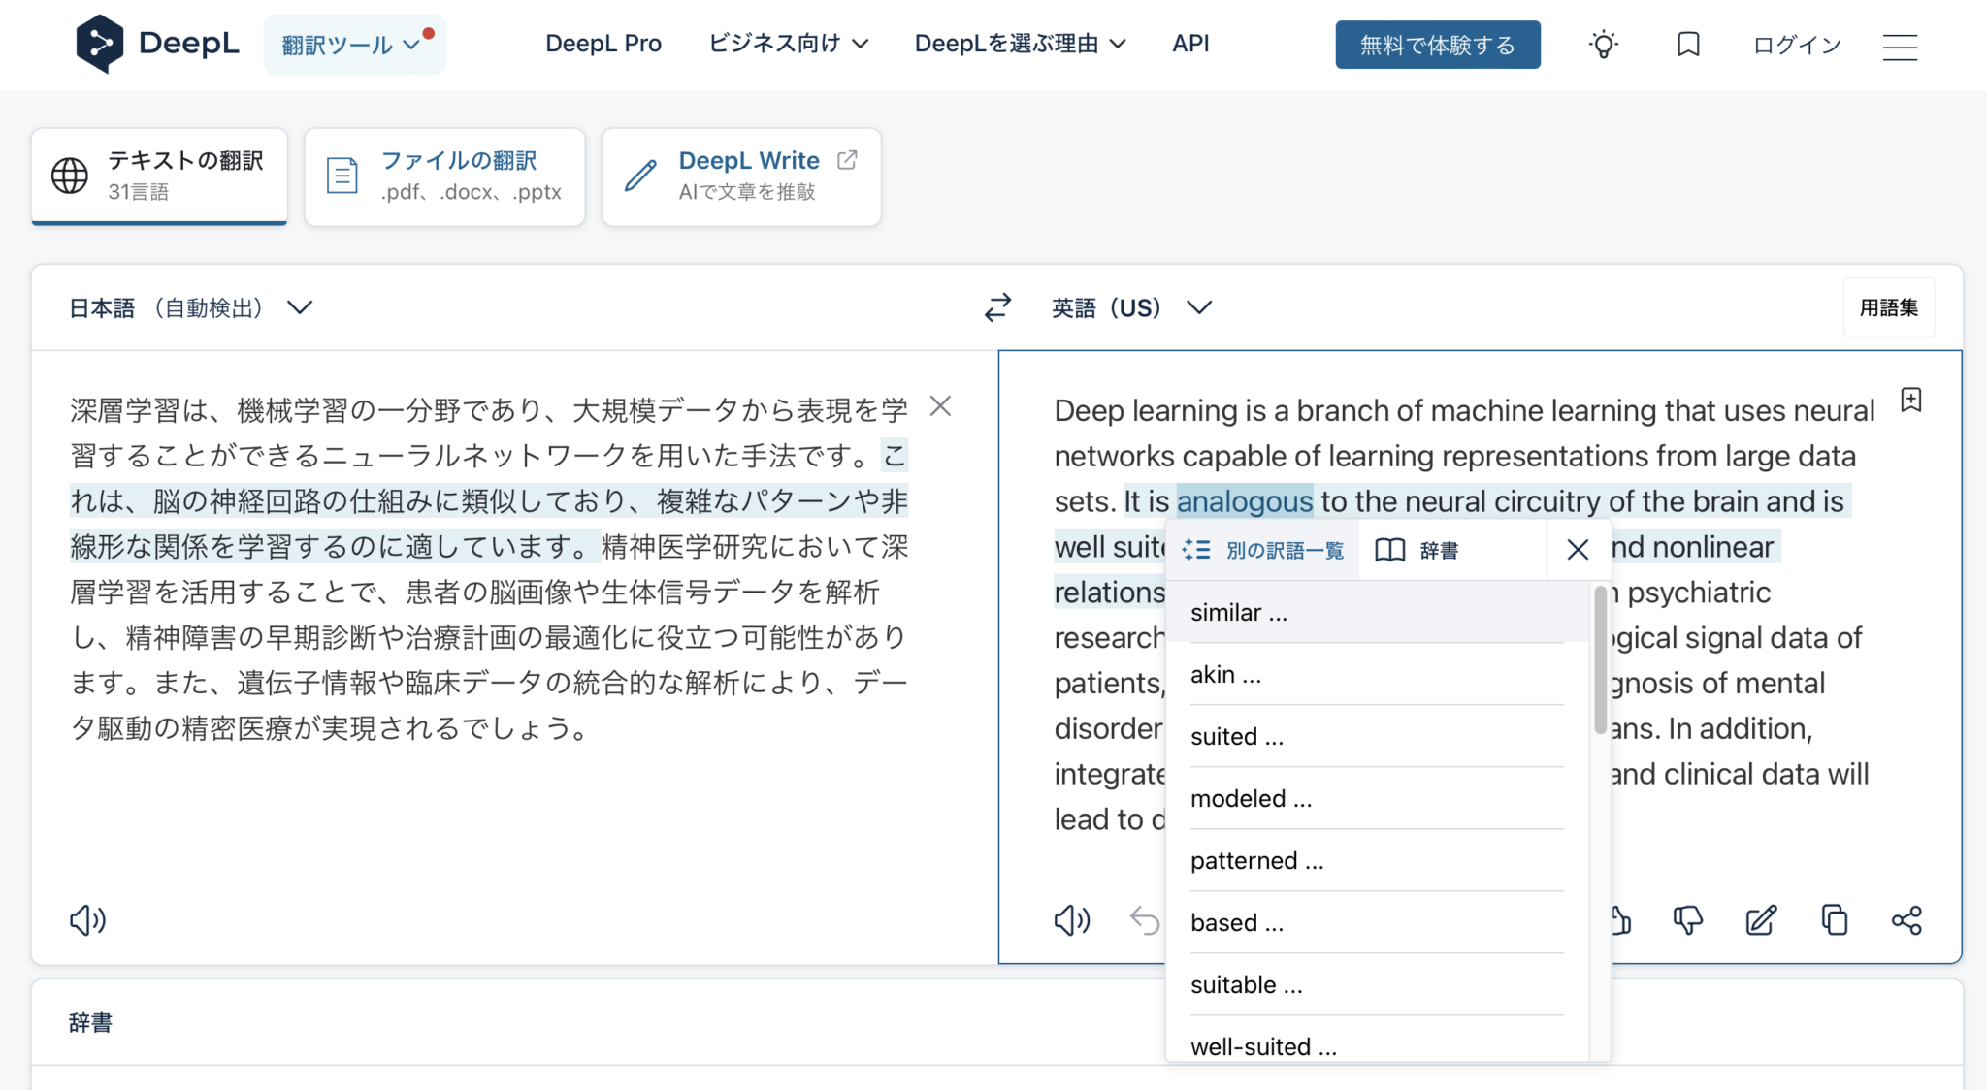Give thumbs-down feedback on the translation
The width and height of the screenshot is (1987, 1090).
click(x=1688, y=920)
